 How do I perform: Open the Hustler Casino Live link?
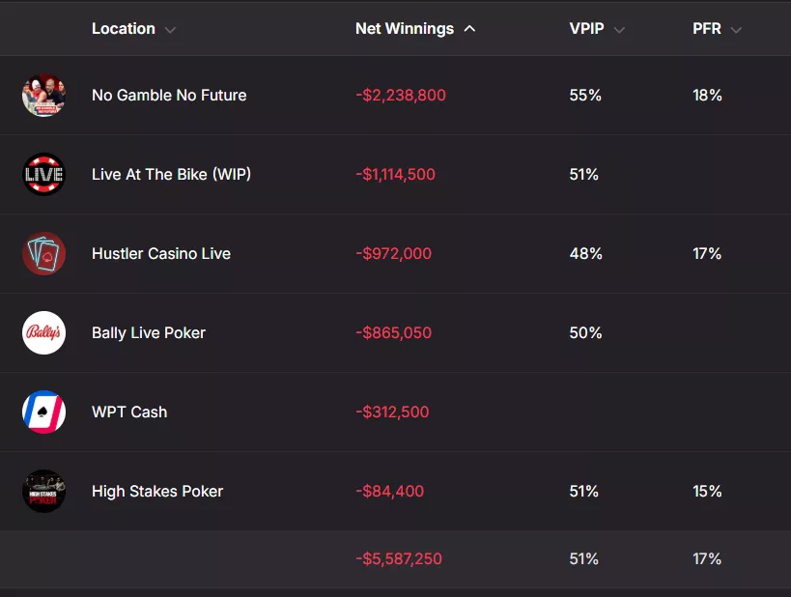(x=161, y=253)
